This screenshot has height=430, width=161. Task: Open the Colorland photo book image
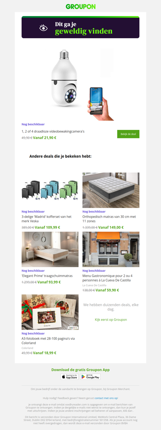(x=50, y=312)
